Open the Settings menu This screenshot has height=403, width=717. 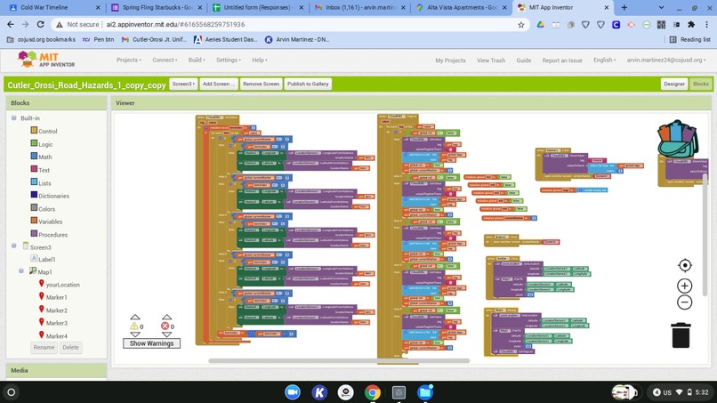[x=229, y=60]
